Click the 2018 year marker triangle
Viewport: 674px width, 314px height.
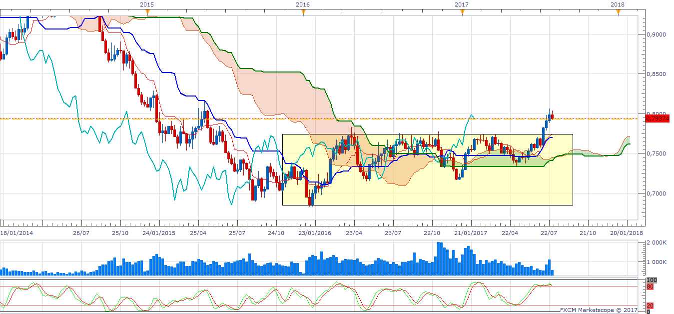(x=618, y=12)
